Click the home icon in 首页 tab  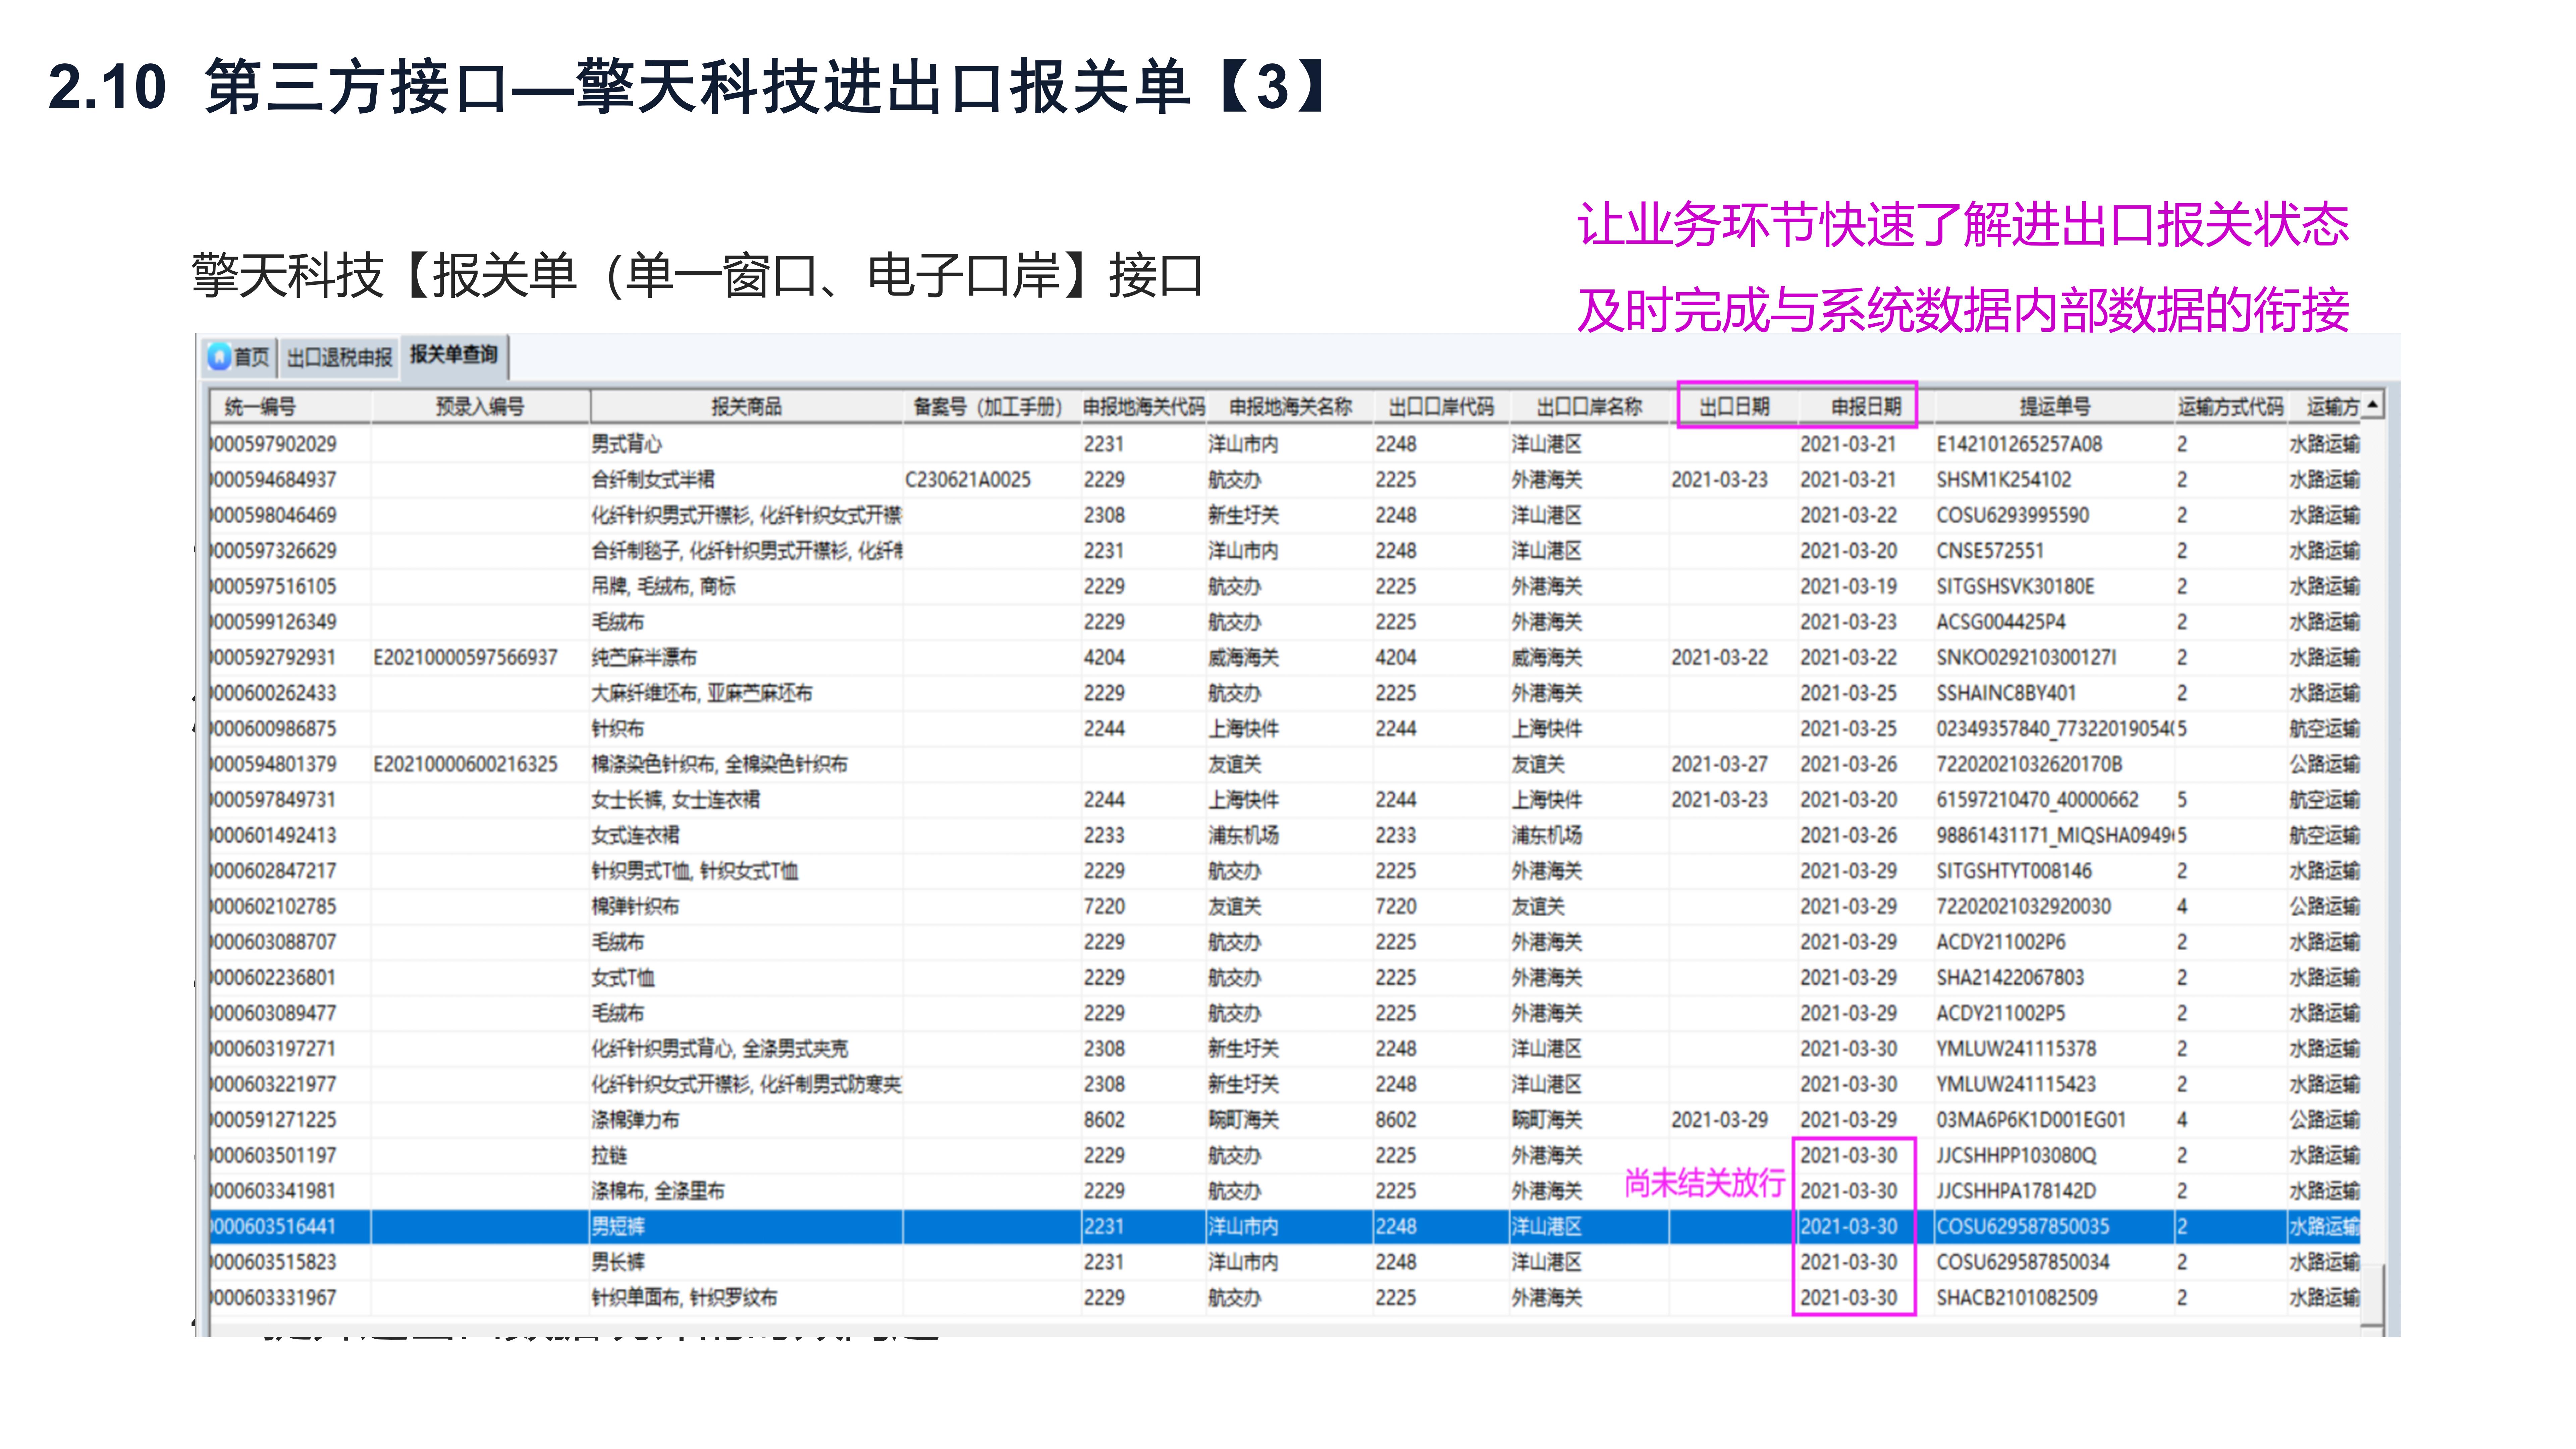tap(220, 357)
